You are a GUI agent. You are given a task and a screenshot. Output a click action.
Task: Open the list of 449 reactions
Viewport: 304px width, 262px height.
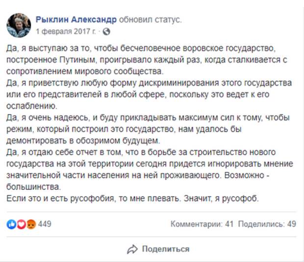click(45, 224)
